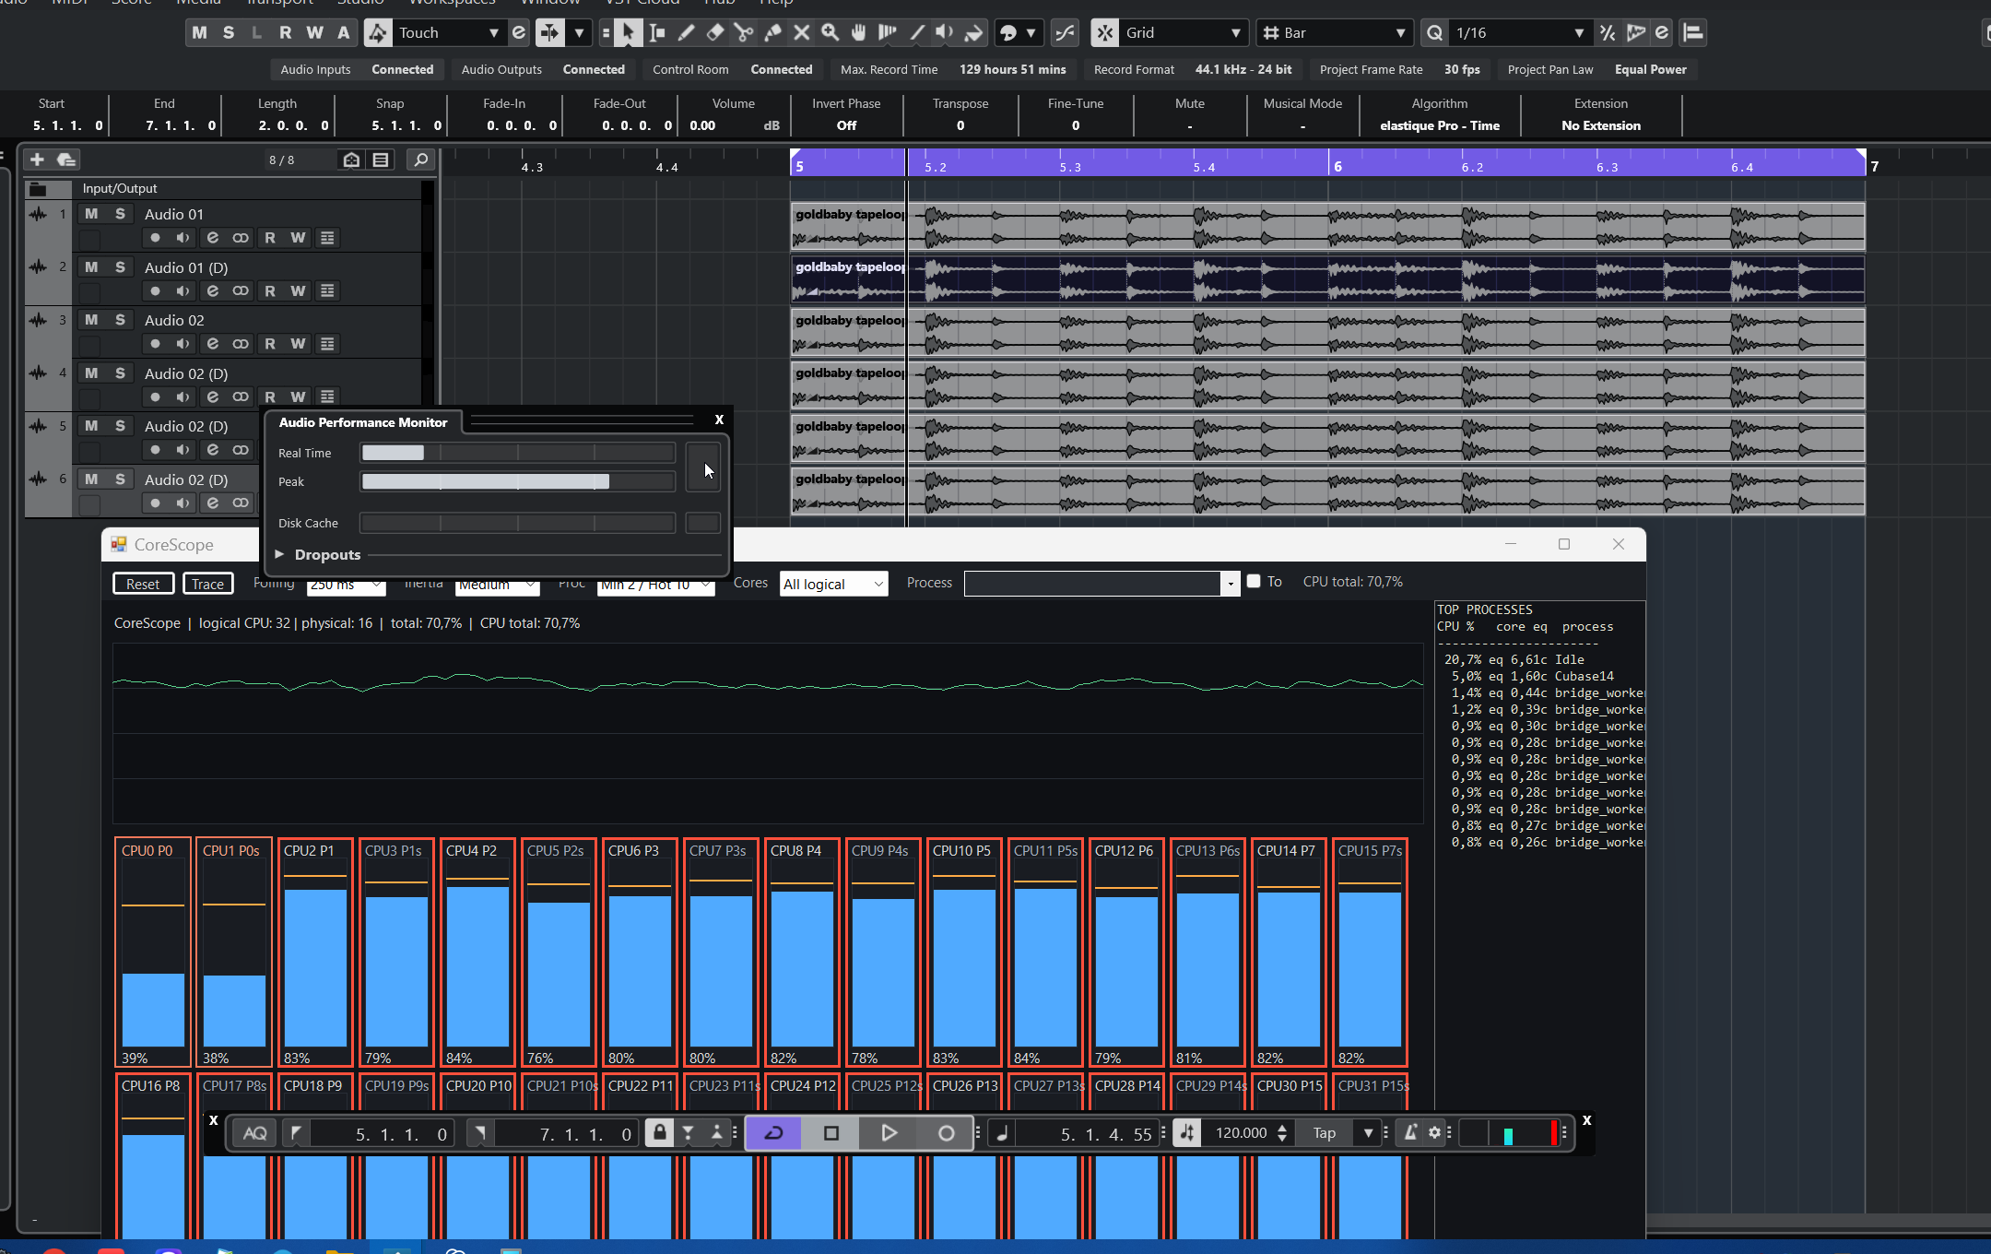Click Reset in CoreScope
The width and height of the screenshot is (1991, 1254).
pos(143,584)
